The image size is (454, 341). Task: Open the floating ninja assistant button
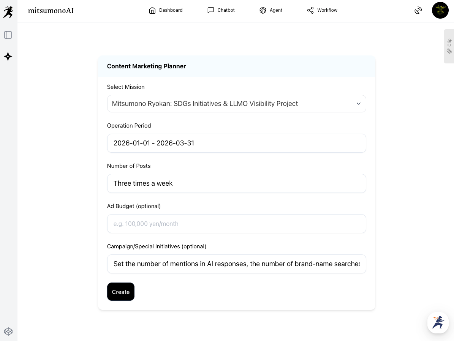(438, 322)
